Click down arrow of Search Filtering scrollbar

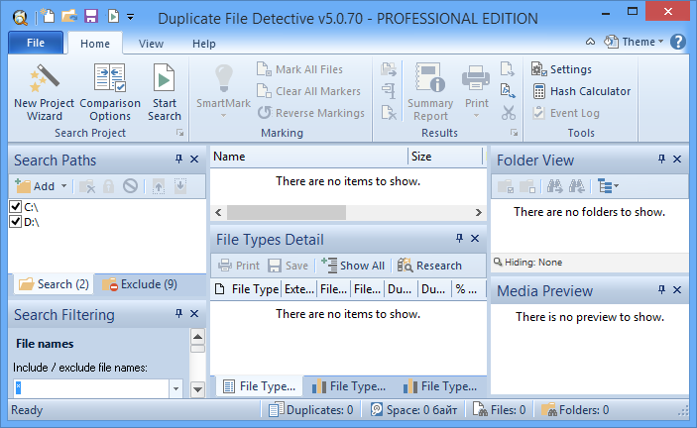pos(197,389)
